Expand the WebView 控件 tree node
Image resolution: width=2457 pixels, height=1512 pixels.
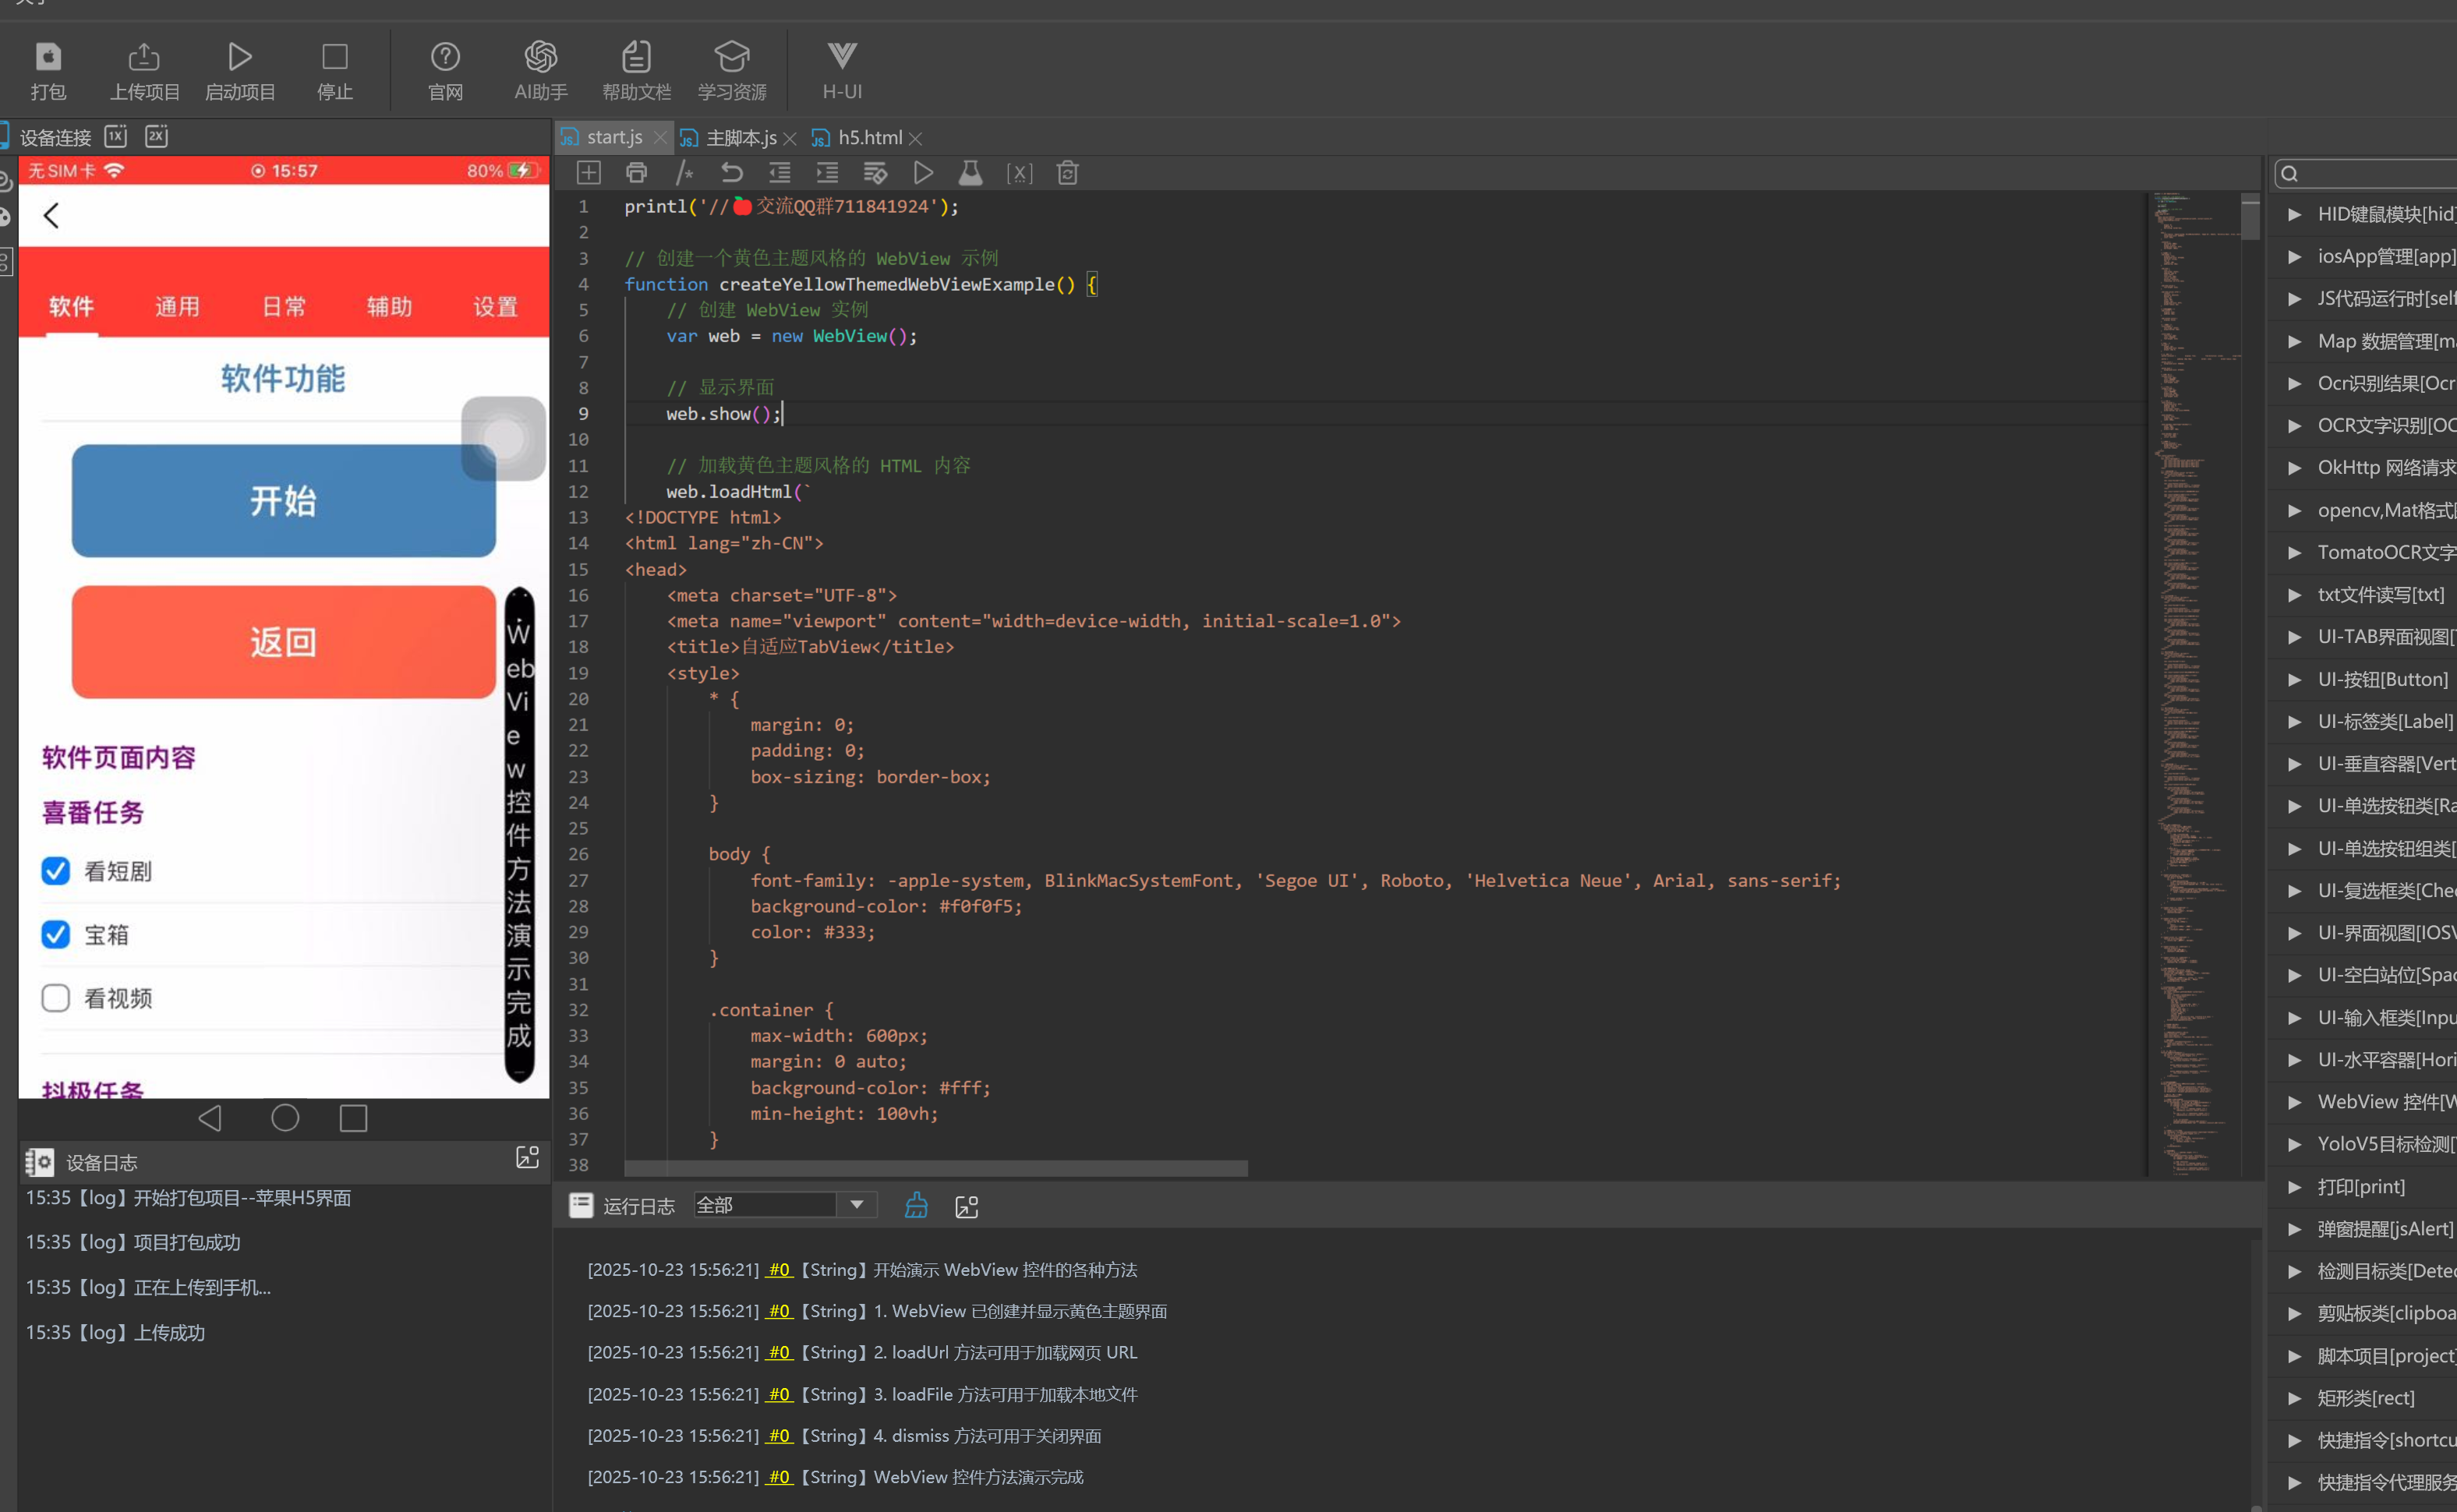click(2295, 1102)
